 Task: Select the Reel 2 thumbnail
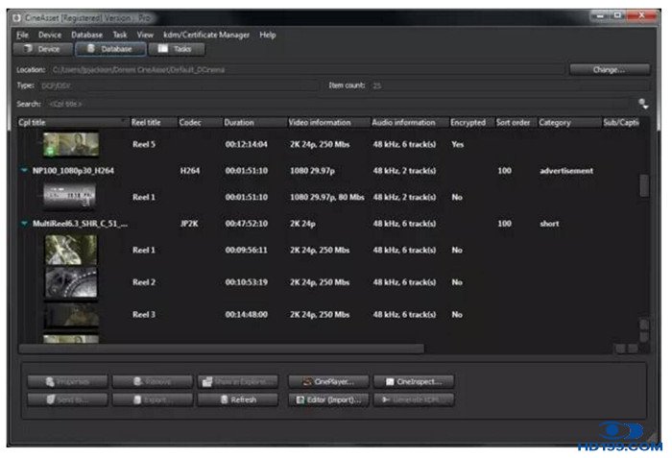(x=71, y=283)
